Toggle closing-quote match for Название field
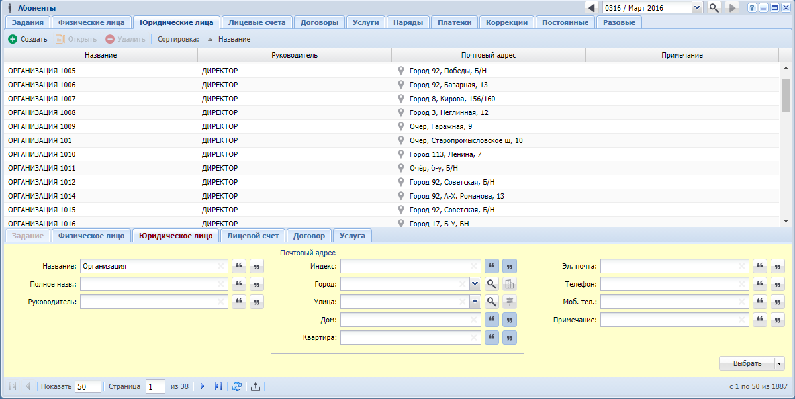 256,266
